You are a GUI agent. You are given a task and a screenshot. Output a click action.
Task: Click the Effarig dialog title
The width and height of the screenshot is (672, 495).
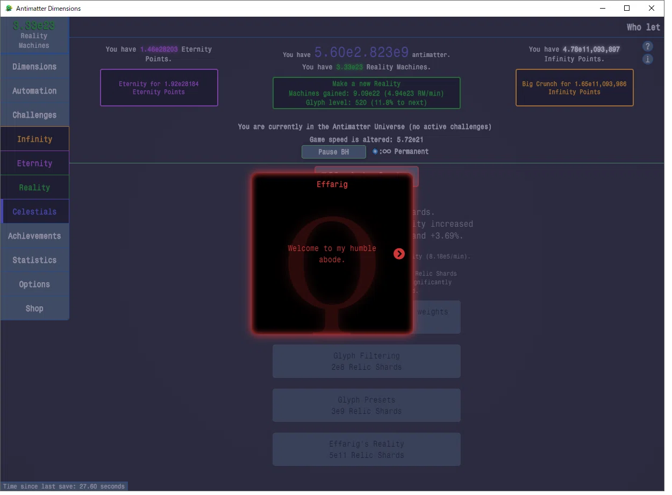(332, 184)
